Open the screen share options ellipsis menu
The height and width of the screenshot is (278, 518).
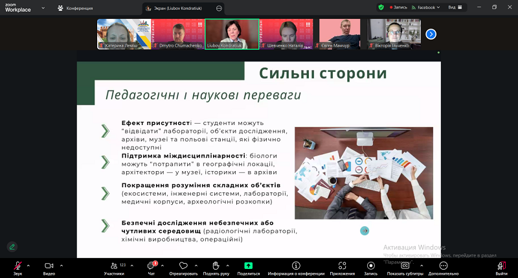219,8
